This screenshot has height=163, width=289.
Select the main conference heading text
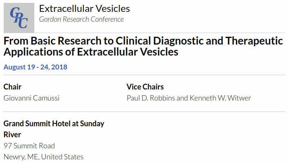tap(143, 46)
